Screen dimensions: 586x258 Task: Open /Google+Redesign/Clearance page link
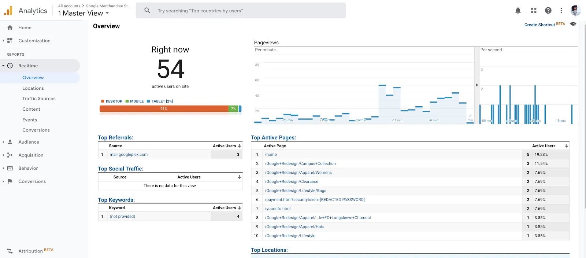coord(292,181)
